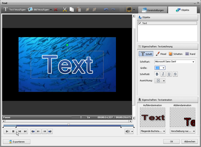Screen dimensions: 201x147
Task: Select the Pinsel properties tab
Action: (161, 54)
